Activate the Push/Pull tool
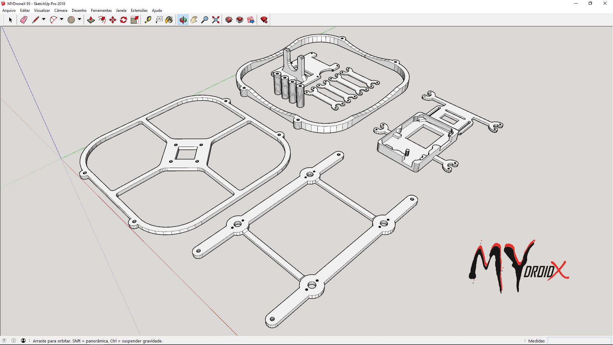This screenshot has width=613, height=345. click(x=91, y=20)
